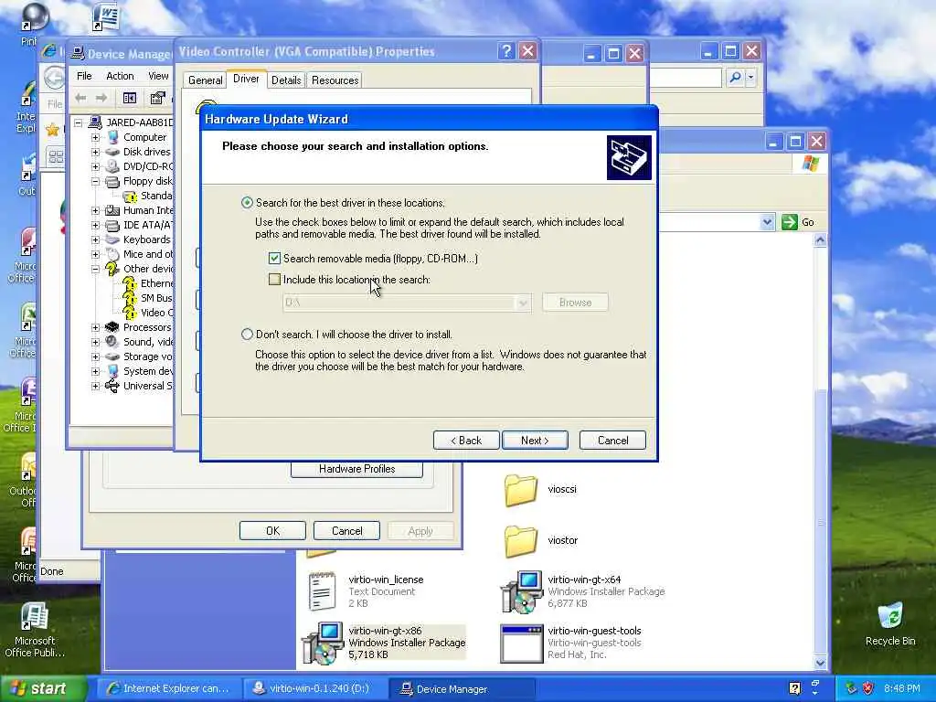Click the taskbar clock showing 8:48 PM

pyautogui.click(x=902, y=689)
